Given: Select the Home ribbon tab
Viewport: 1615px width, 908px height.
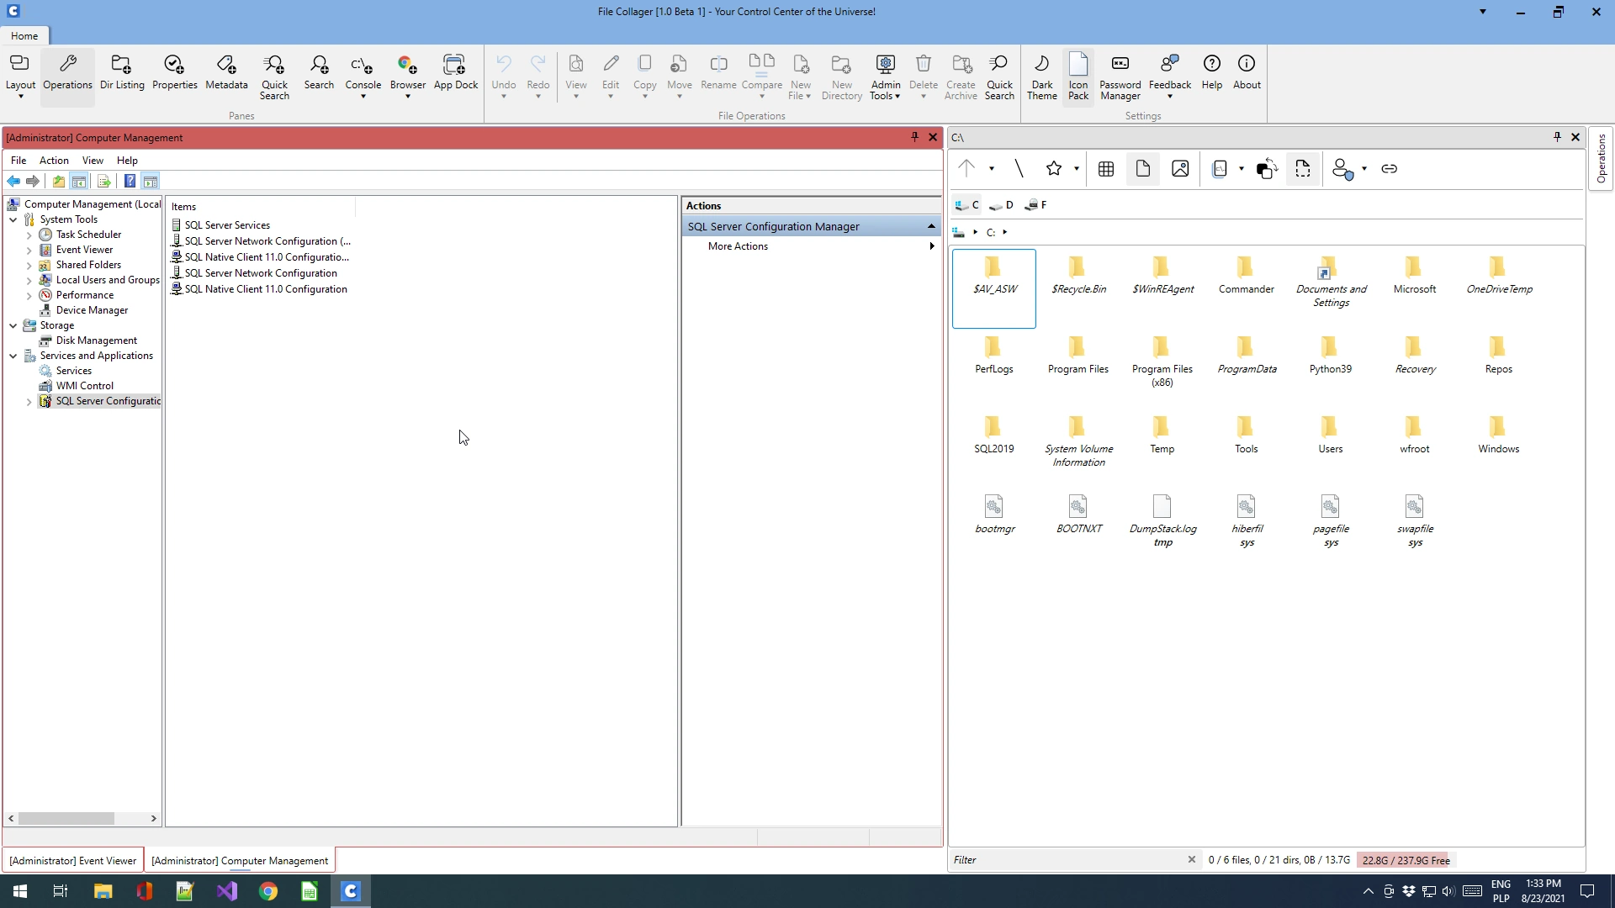Looking at the screenshot, I should click(24, 36).
